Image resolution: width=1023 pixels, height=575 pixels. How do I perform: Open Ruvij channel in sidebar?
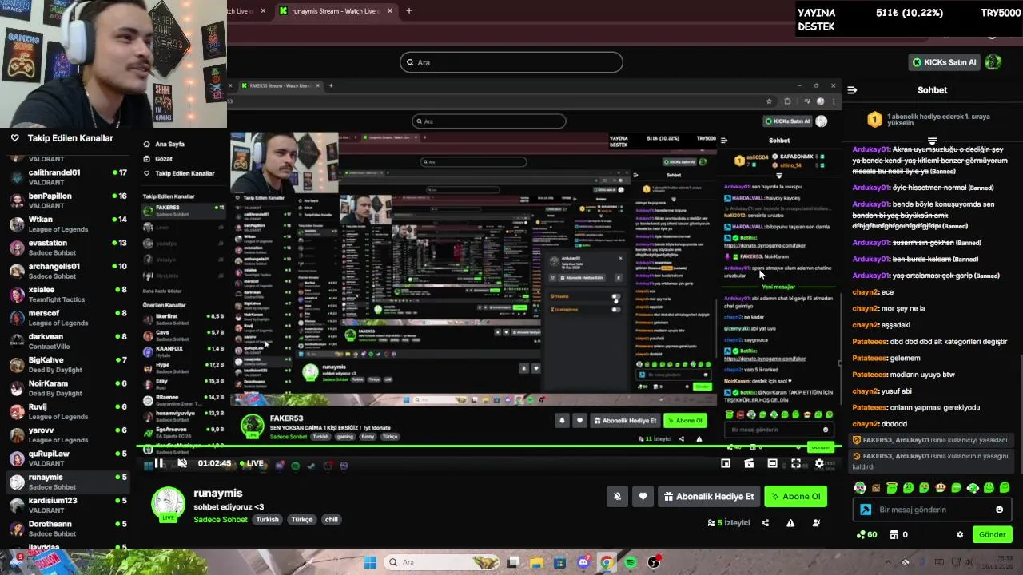[x=66, y=411]
